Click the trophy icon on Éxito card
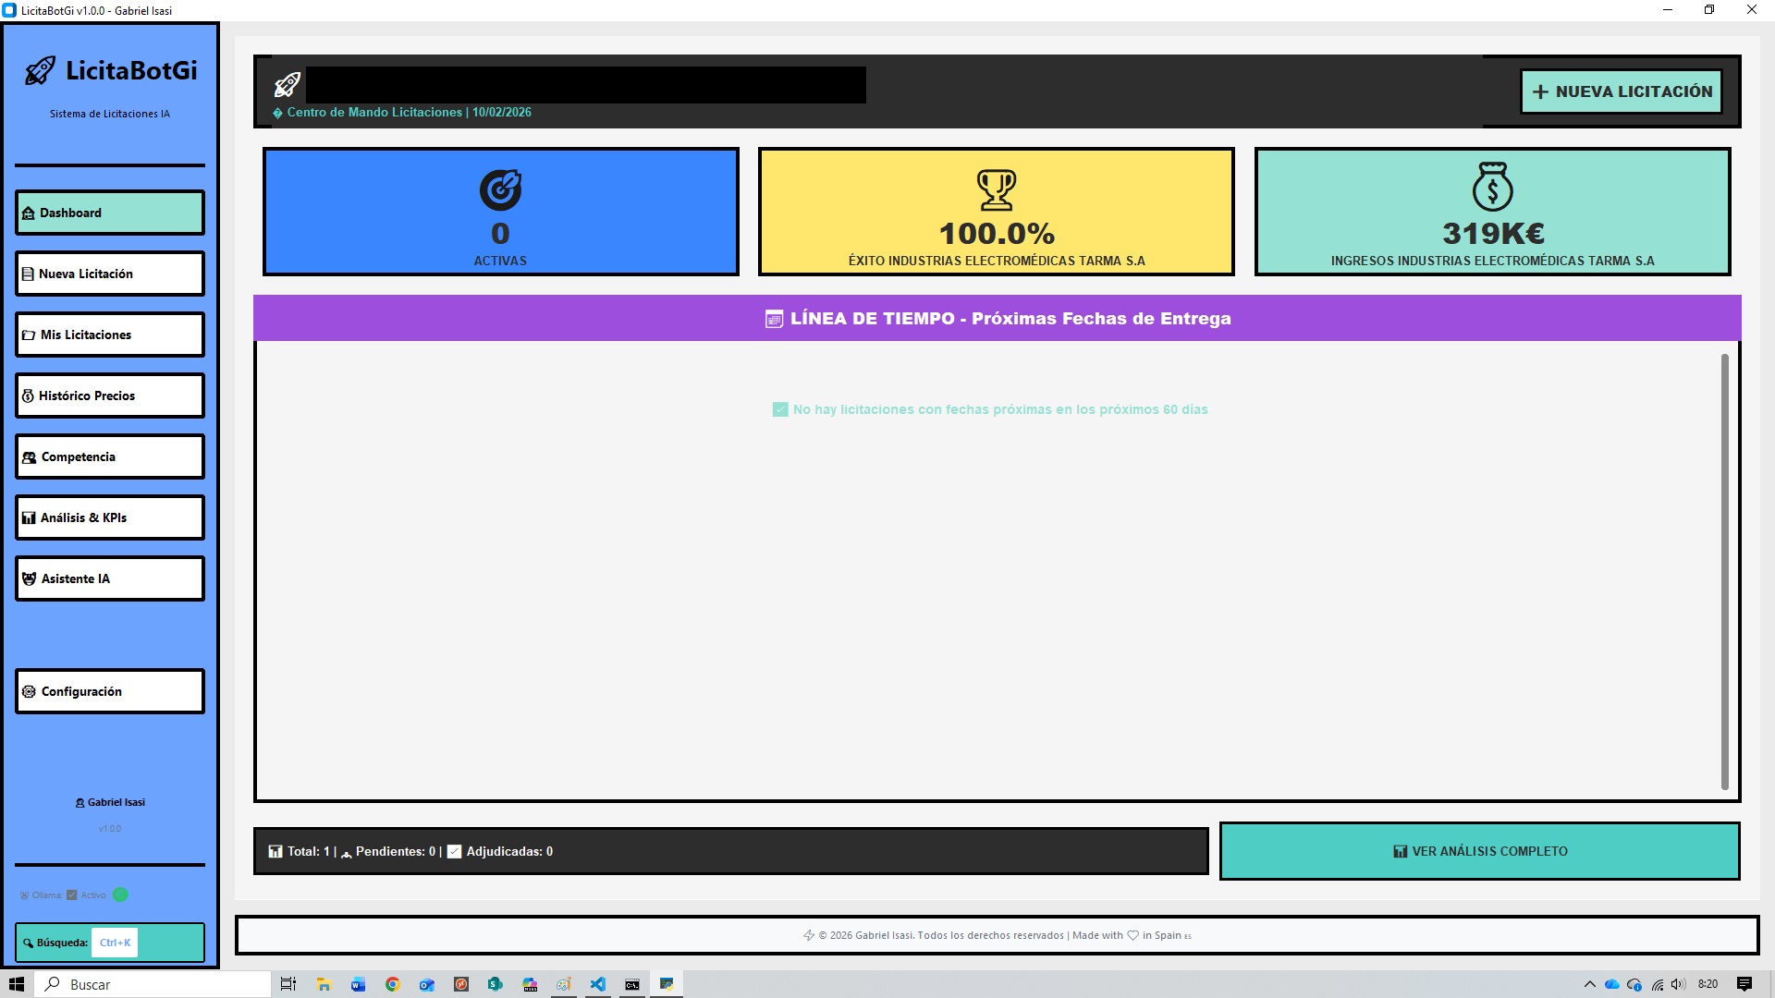The height and width of the screenshot is (998, 1775). click(997, 189)
